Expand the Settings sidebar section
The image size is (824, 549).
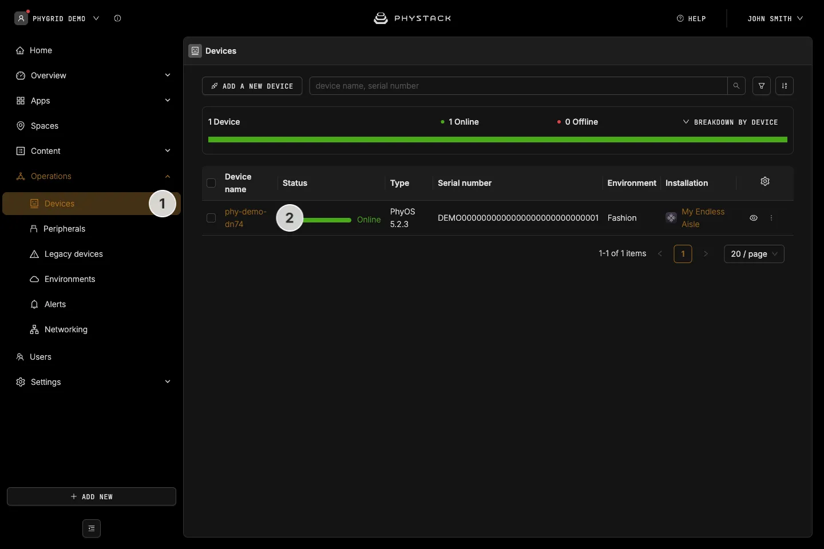pyautogui.click(x=92, y=382)
